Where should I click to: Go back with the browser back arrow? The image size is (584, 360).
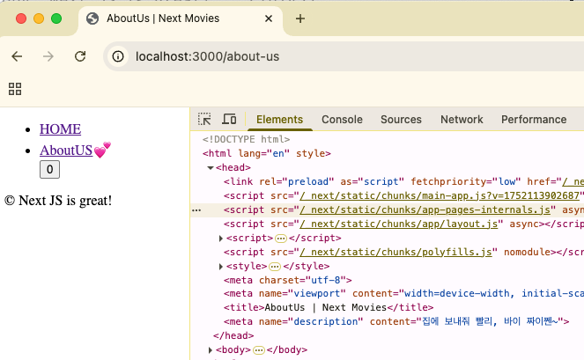coord(17,56)
